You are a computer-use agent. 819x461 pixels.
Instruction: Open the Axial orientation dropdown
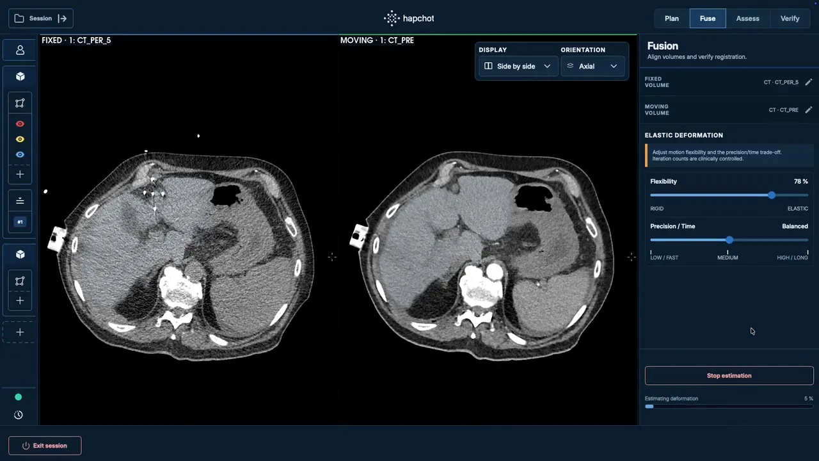(592, 66)
